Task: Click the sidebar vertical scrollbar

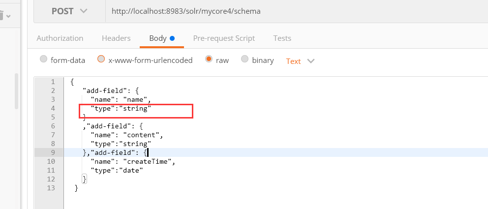Action: click(x=17, y=91)
